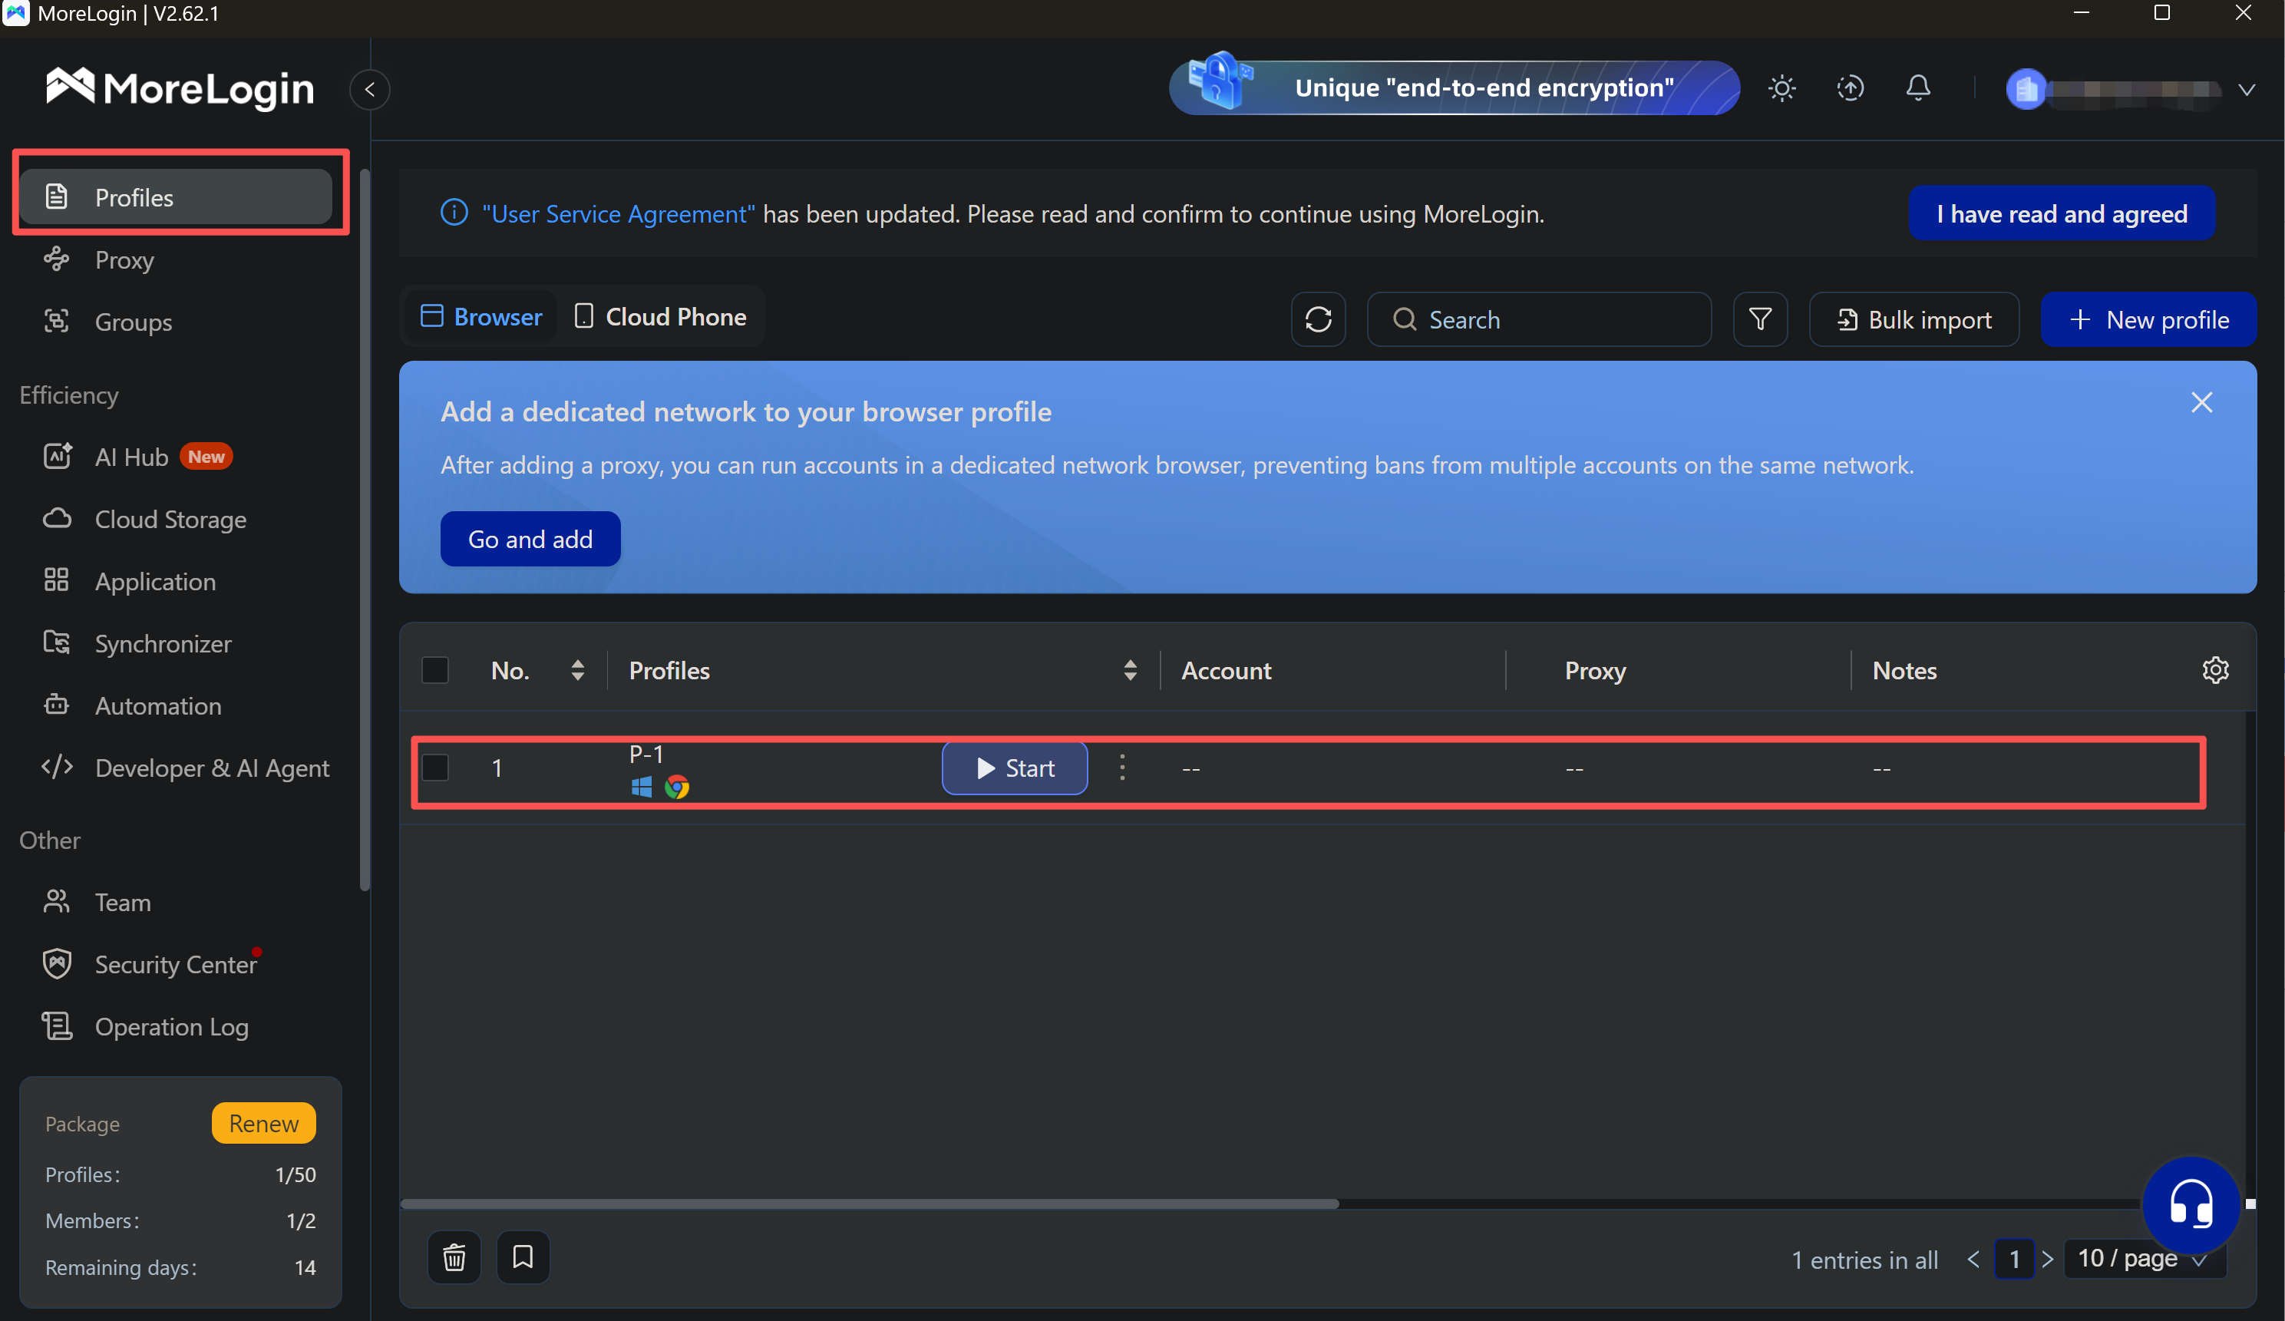The width and height of the screenshot is (2285, 1321).
Task: Click the end-to-end encryption banner
Action: click(x=1454, y=87)
